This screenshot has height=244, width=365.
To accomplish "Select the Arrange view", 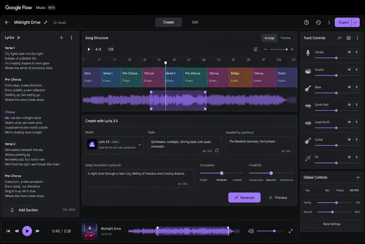I will (x=269, y=38).
